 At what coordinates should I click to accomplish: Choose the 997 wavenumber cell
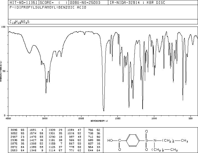click(72, 137)
